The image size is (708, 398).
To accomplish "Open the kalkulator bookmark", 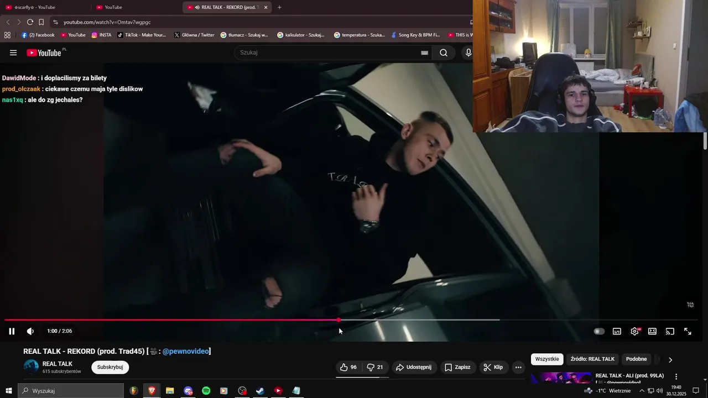I will (x=301, y=35).
